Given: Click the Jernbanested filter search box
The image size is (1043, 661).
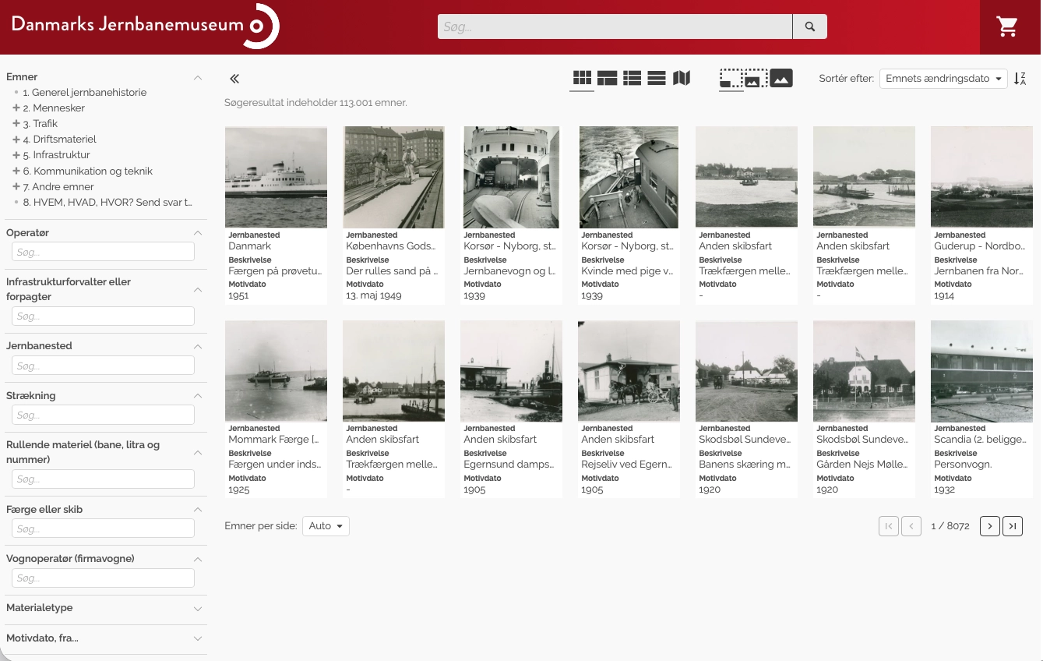Looking at the screenshot, I should pos(103,366).
